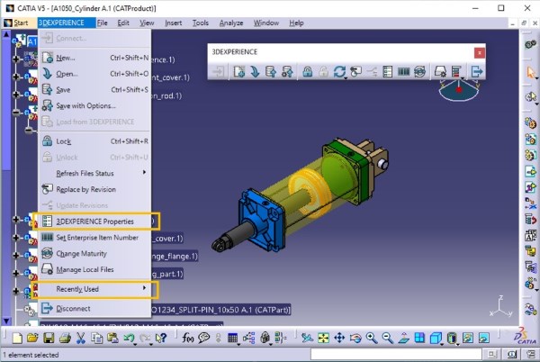The height and width of the screenshot is (362, 540).
Task: Click the Paste clipboard icon
Action: click(112, 338)
